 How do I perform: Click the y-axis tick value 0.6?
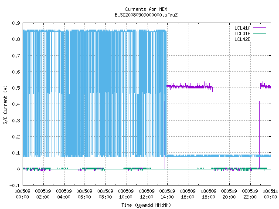[x=16, y=72]
